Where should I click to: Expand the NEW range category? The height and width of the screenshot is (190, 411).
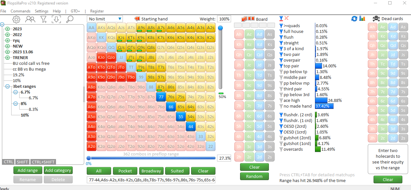coord(8,46)
